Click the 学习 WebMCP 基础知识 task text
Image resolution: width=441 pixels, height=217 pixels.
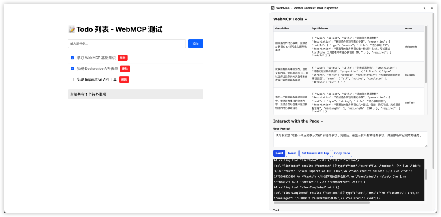coord(96,58)
